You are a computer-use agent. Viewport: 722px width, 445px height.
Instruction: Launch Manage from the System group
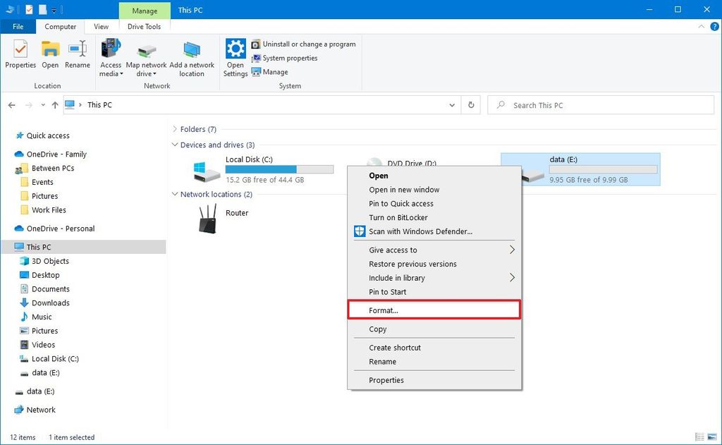(274, 71)
